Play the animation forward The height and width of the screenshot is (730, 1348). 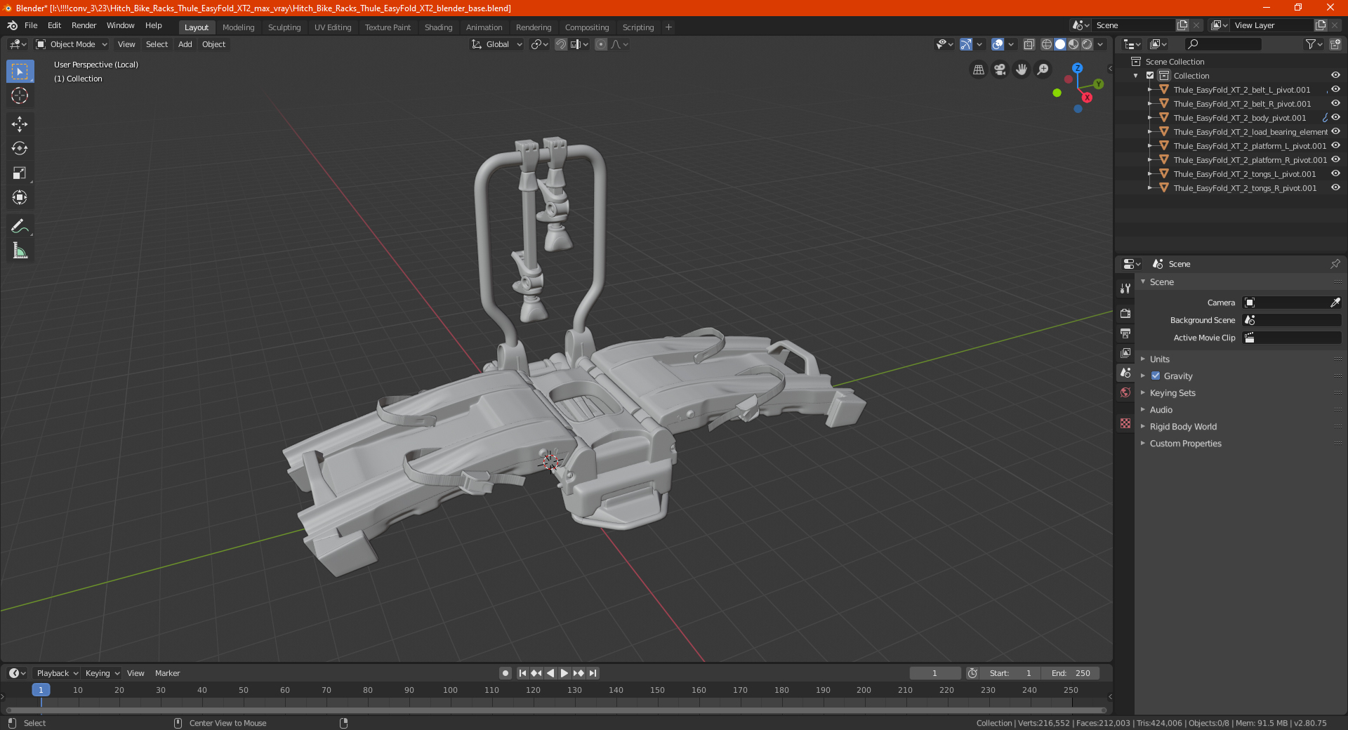pyautogui.click(x=564, y=673)
